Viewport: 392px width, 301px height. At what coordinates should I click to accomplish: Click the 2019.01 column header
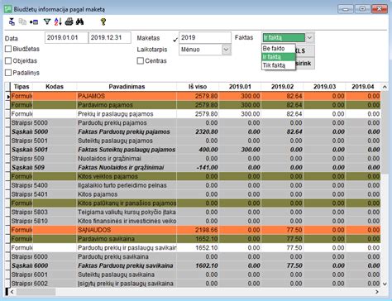(x=240, y=87)
